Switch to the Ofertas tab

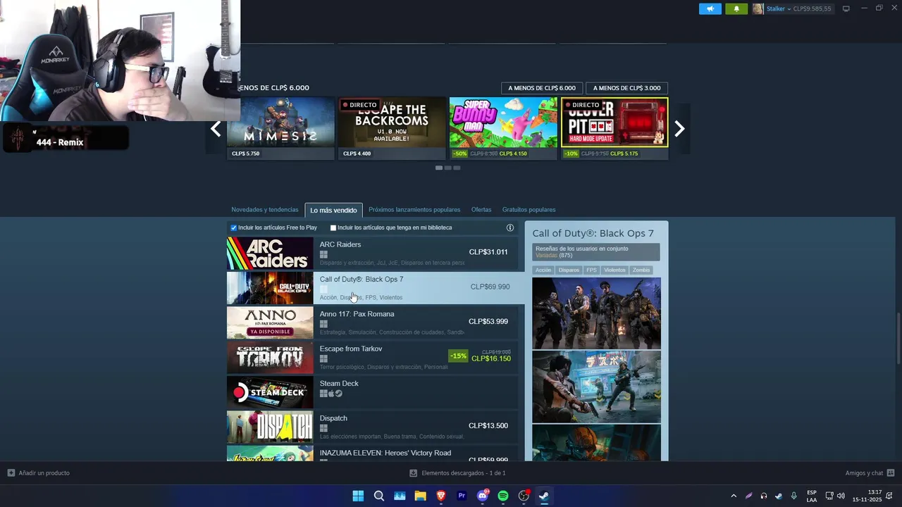pos(481,210)
